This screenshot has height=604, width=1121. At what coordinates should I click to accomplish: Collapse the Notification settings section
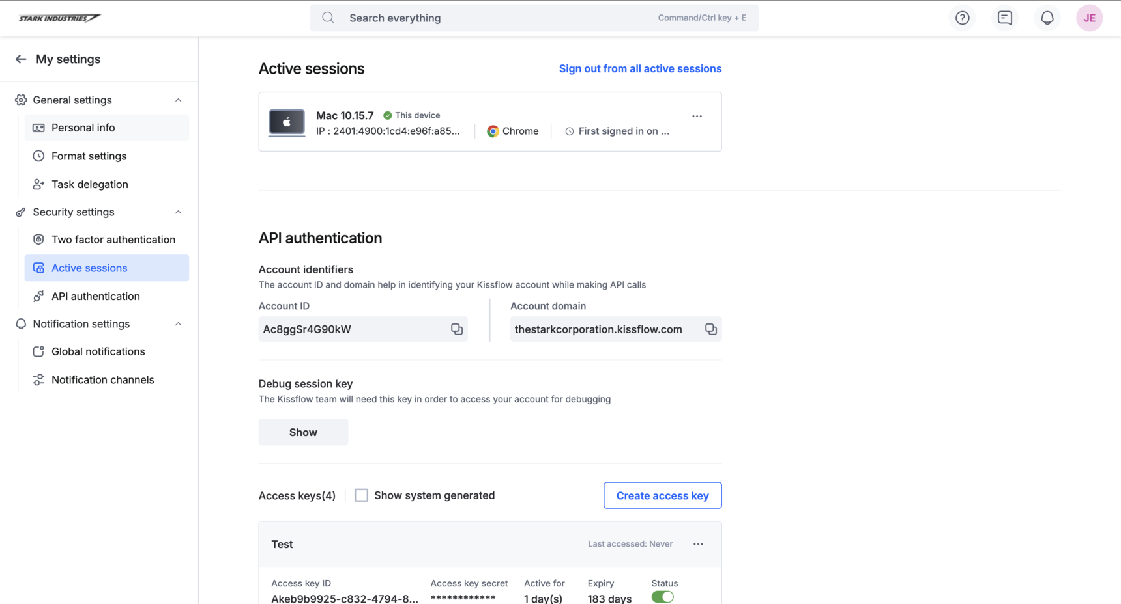178,324
